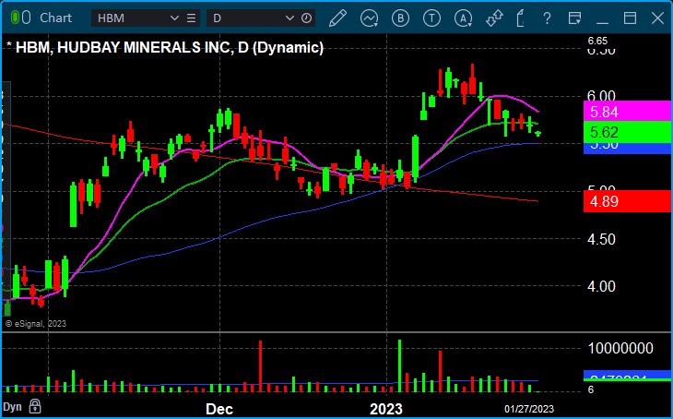Screen dimensions: 673x419
Task: Open help with question mark icon
Action: pyautogui.click(x=547, y=18)
